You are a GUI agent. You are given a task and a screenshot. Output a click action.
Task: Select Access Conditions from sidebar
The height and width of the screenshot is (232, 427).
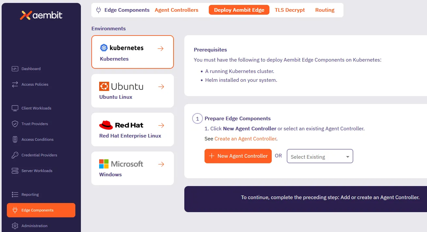37,139
